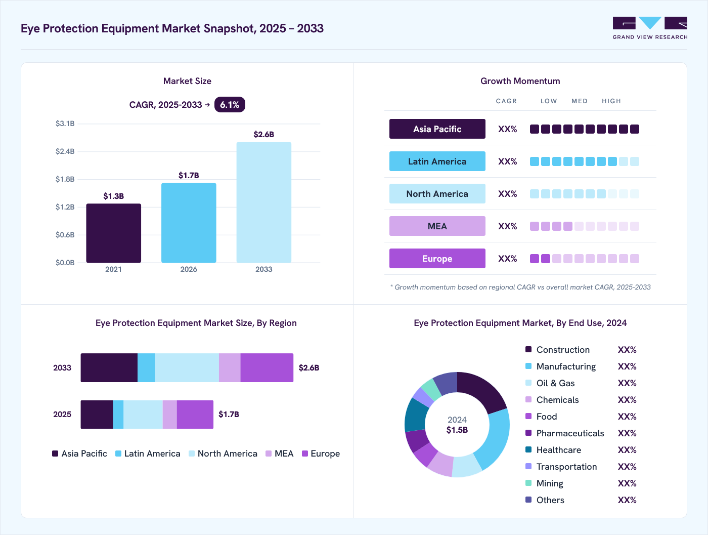Click the 2026 blue bar
This screenshot has height=535, width=708.
[189, 223]
